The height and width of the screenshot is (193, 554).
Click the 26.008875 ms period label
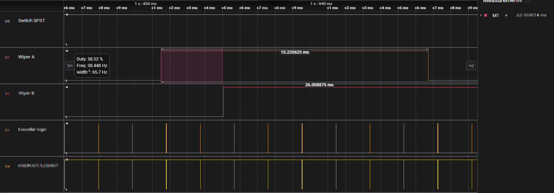(319, 85)
